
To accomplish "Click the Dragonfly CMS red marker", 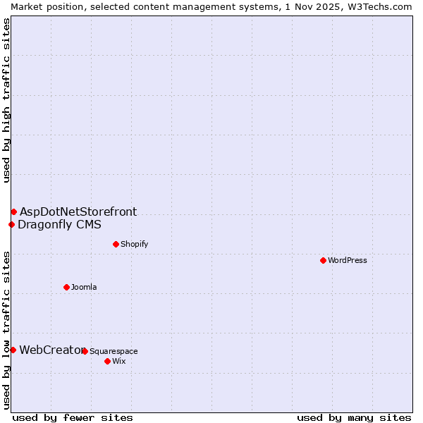I will [x=11, y=225].
